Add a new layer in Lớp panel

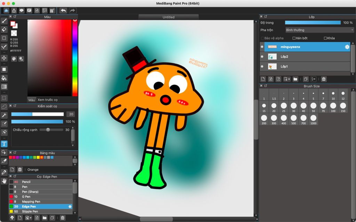coord(263,79)
